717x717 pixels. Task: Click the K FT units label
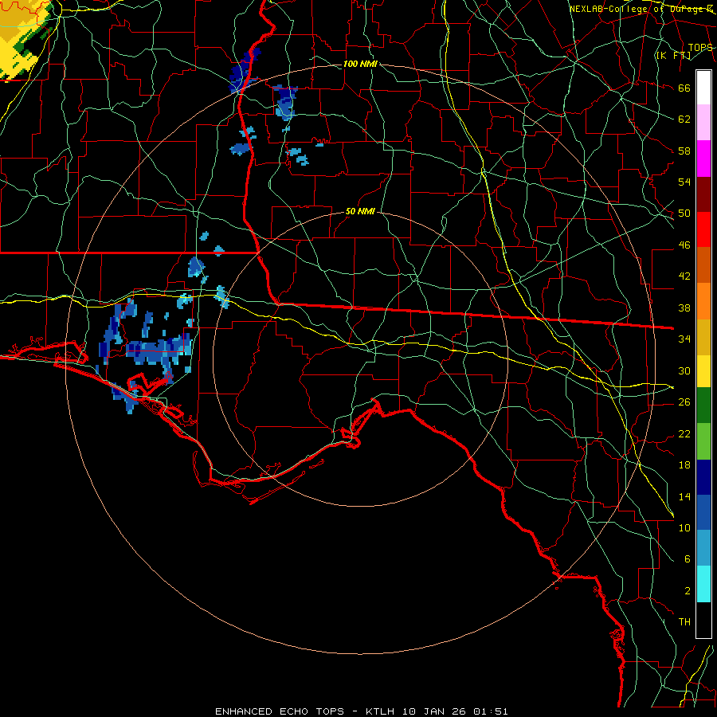[x=673, y=56]
